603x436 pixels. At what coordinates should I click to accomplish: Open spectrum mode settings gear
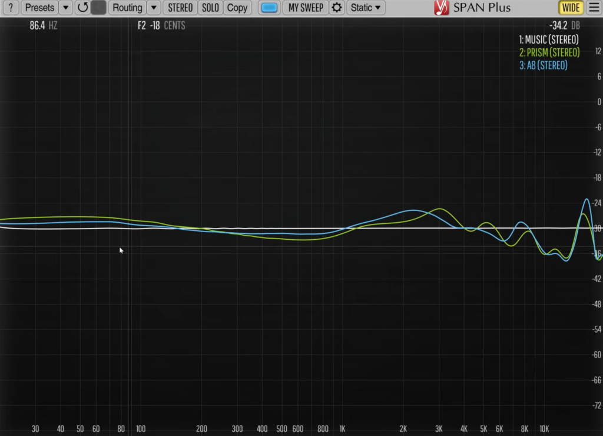(x=336, y=8)
